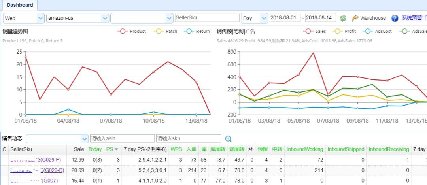Click the Today column header
The height and width of the screenshot is (185, 427).
[95, 149]
